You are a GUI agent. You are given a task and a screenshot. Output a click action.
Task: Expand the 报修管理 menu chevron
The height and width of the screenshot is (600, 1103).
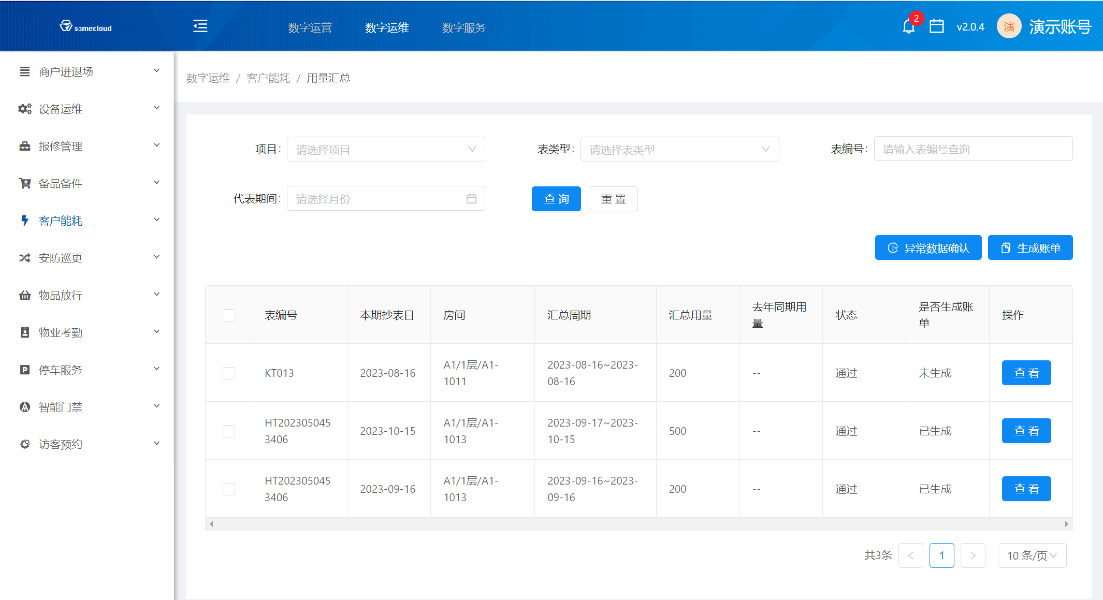click(x=156, y=145)
